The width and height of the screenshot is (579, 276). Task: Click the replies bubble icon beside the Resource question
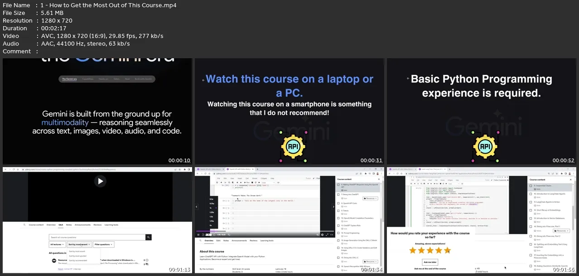147,264
